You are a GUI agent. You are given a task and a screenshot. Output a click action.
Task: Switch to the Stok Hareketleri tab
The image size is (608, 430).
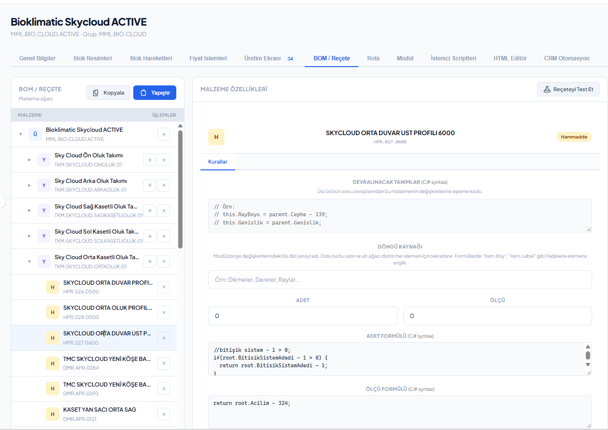[151, 58]
